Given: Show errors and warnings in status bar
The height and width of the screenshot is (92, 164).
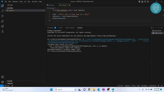Looking at the screenshot, I should coord(7,86).
